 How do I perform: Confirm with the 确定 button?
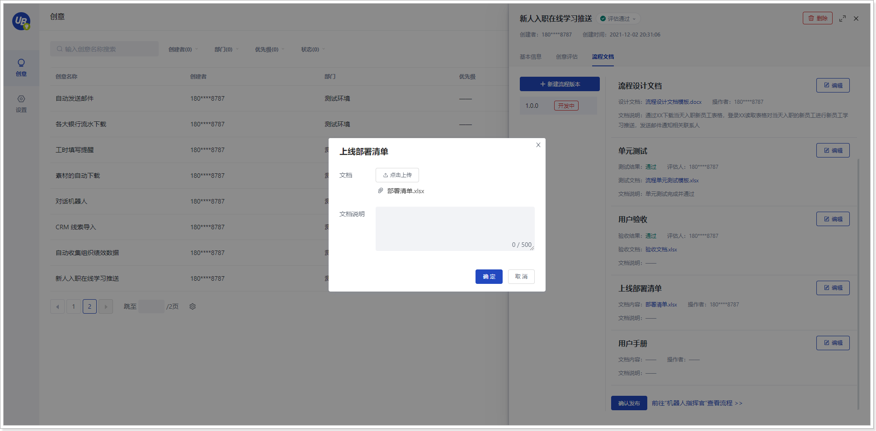[x=489, y=277]
